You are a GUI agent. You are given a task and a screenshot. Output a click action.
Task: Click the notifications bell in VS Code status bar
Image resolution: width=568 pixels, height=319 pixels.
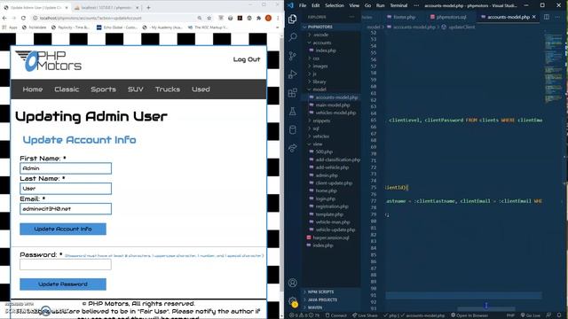pos(559,315)
